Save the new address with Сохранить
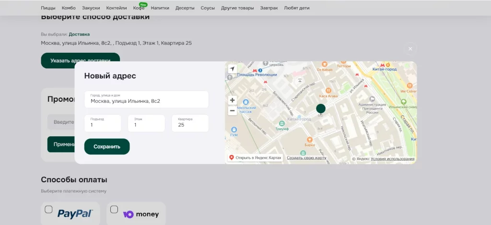Screen dimensions: 491x225 (107, 147)
